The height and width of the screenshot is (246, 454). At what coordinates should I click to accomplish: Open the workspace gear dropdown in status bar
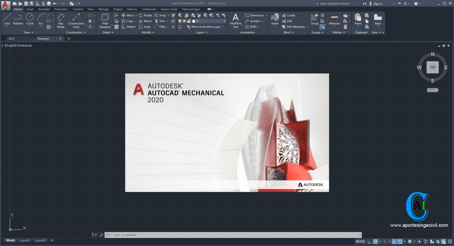click(x=414, y=241)
